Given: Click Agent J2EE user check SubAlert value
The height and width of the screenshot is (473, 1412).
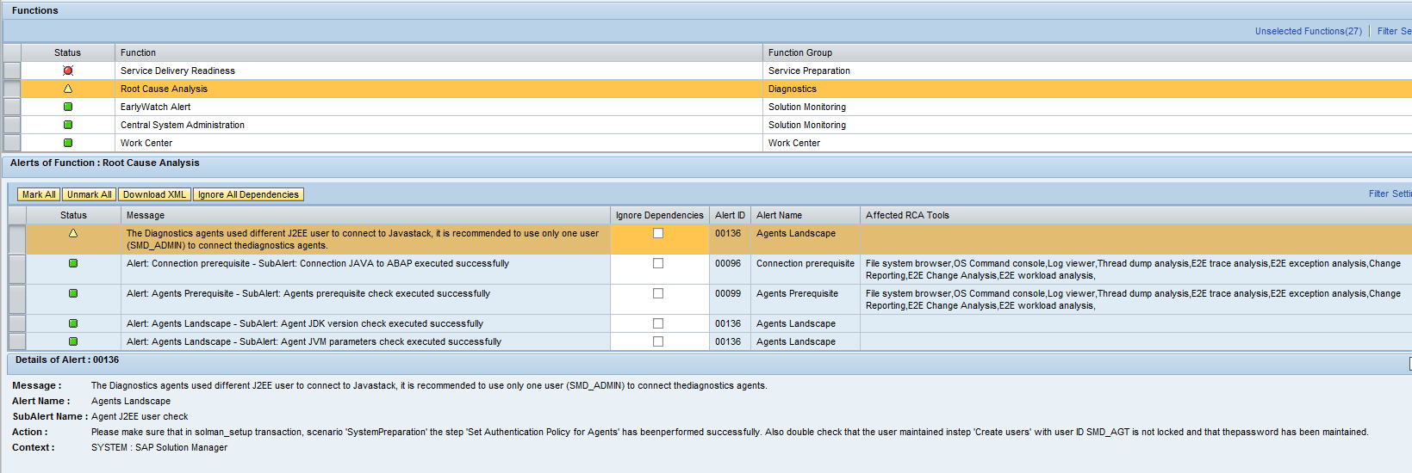Looking at the screenshot, I should tap(140, 416).
